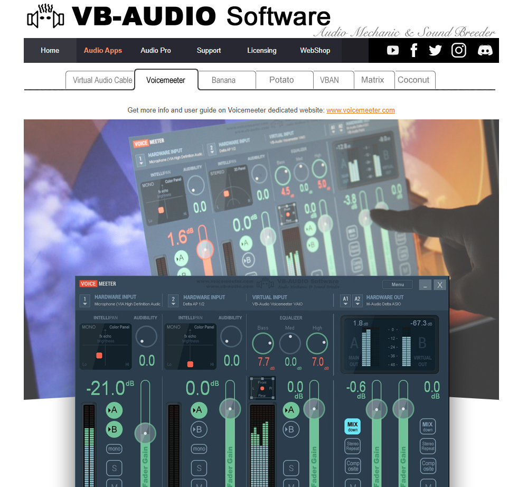This screenshot has height=487, width=527.
Task: Switch to the VBAN tab
Action: click(x=333, y=80)
